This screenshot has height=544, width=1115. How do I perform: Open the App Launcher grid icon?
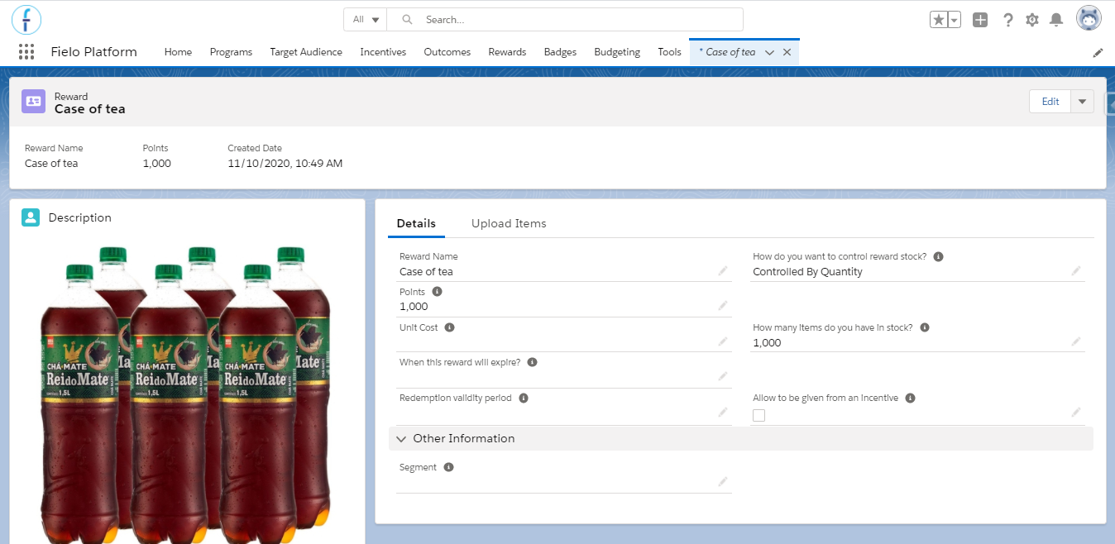point(26,52)
